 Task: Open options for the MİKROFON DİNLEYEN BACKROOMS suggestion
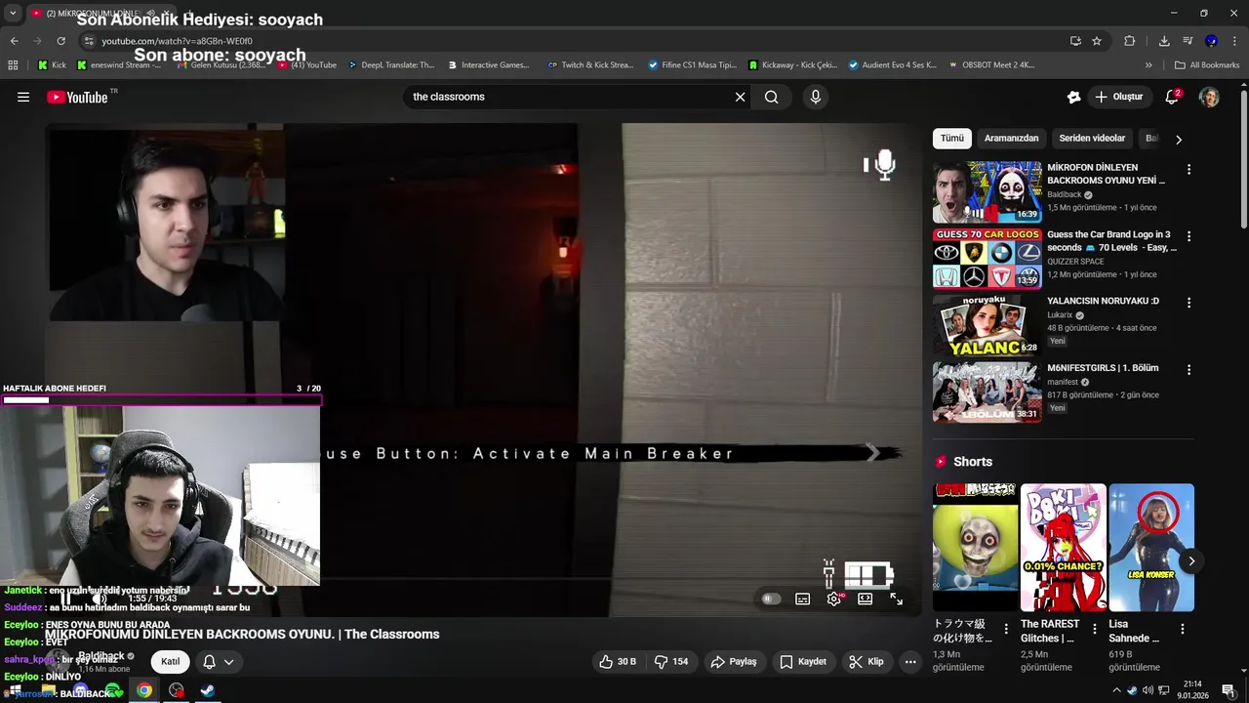click(x=1189, y=170)
